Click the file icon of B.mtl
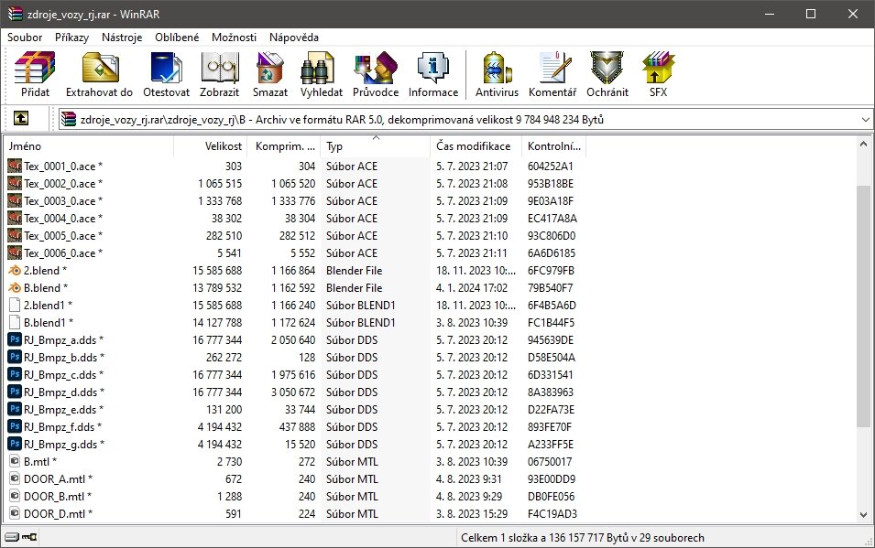The width and height of the screenshot is (875, 548). click(15, 462)
